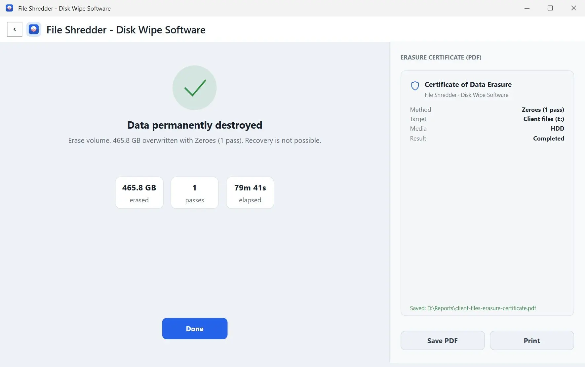The width and height of the screenshot is (585, 367).
Task: Click the Client files (E:) target value
Action: (x=544, y=119)
